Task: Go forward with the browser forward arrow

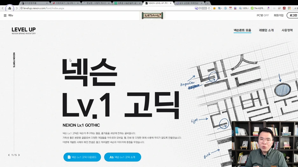Action: coord(17,8)
